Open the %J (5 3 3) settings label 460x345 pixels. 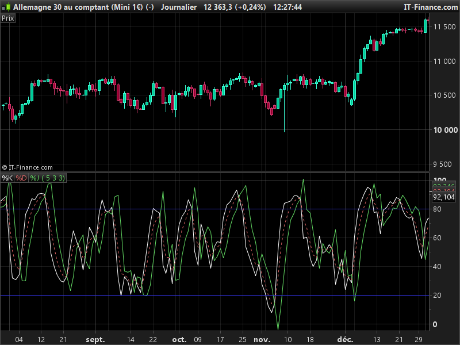(x=47, y=178)
